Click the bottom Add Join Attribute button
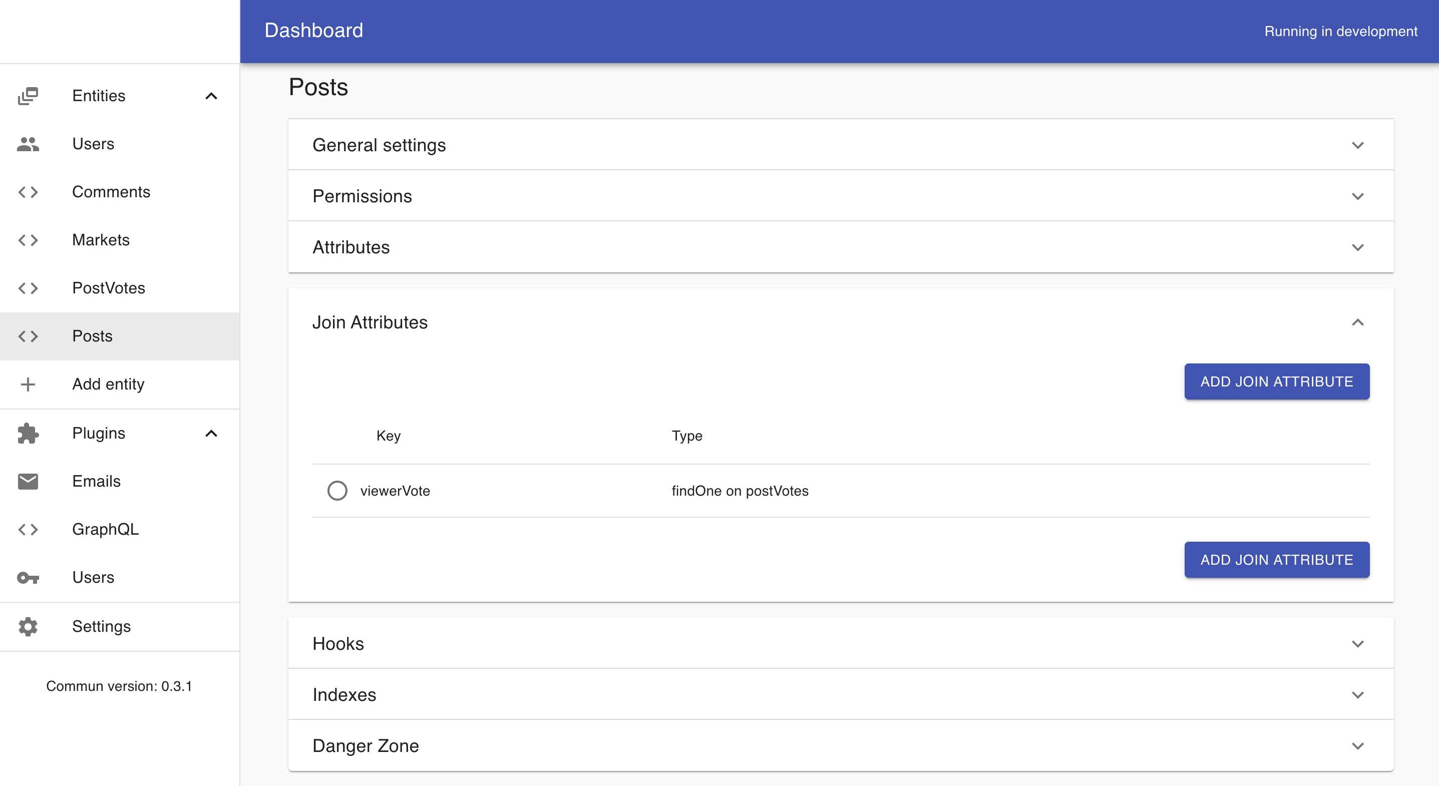Screen dimensions: 1439x786 tap(1276, 560)
